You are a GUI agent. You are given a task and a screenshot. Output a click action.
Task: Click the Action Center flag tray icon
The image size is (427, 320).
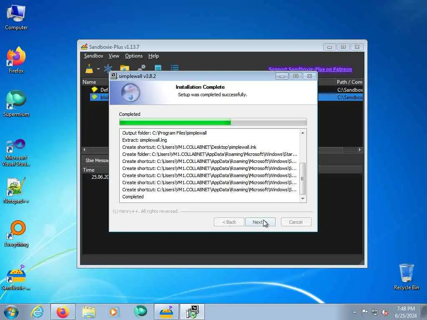click(x=364, y=312)
